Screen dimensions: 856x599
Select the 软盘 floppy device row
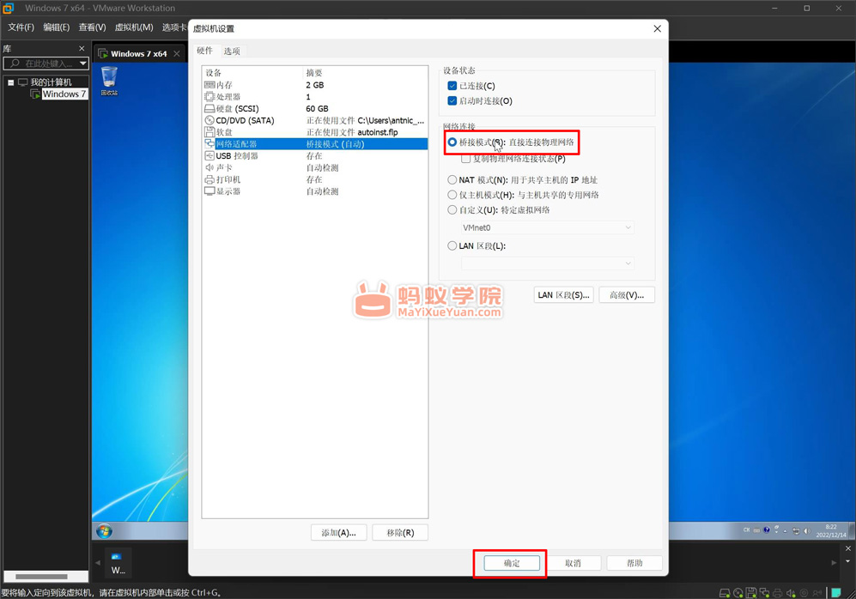(x=314, y=132)
